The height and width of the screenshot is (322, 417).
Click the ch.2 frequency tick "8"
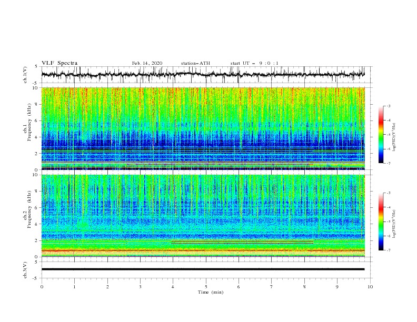click(x=37, y=192)
